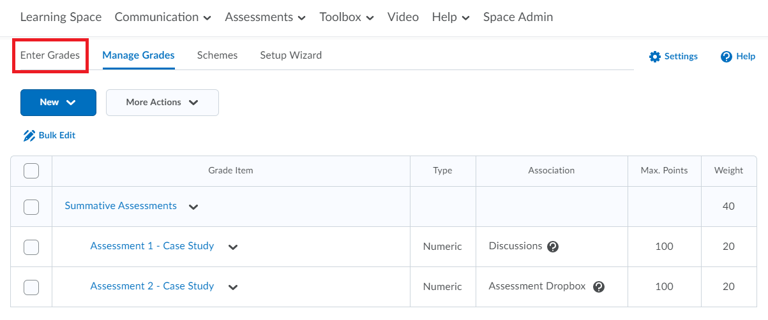The image size is (768, 320).
Task: Open the New button dropdown
Action: tap(58, 103)
